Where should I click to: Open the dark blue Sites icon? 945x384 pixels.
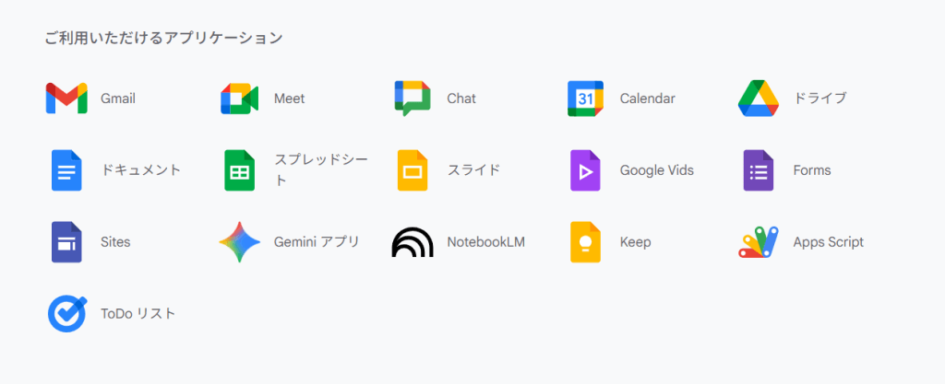coord(66,242)
